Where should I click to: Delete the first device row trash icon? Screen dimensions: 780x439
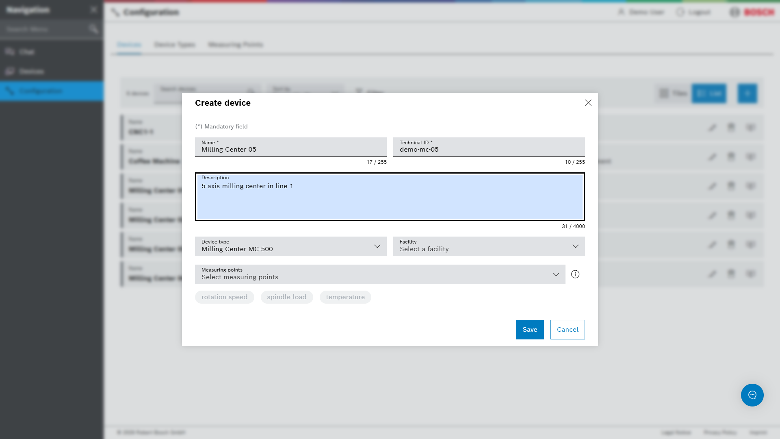pos(731,128)
